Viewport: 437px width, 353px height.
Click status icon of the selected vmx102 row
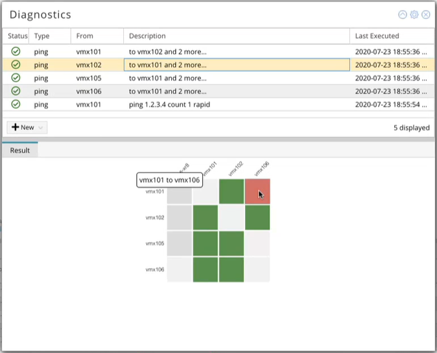tap(16, 64)
